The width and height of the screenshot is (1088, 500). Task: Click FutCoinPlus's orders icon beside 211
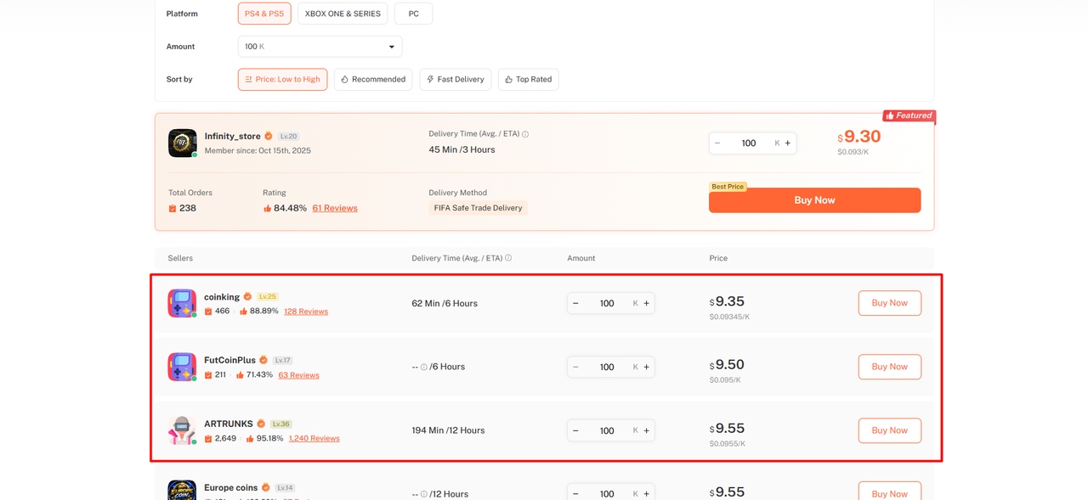coord(208,375)
